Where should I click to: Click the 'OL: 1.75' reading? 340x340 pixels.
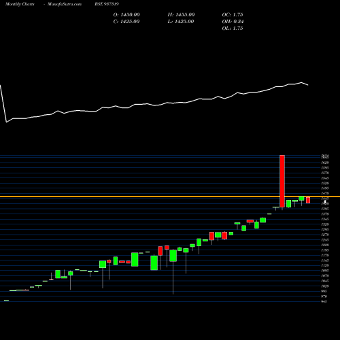[233, 29]
